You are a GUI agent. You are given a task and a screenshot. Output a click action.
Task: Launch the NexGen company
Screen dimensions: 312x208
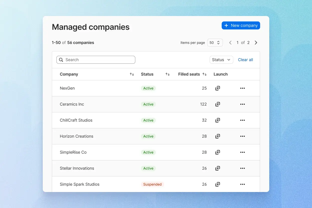(217, 88)
